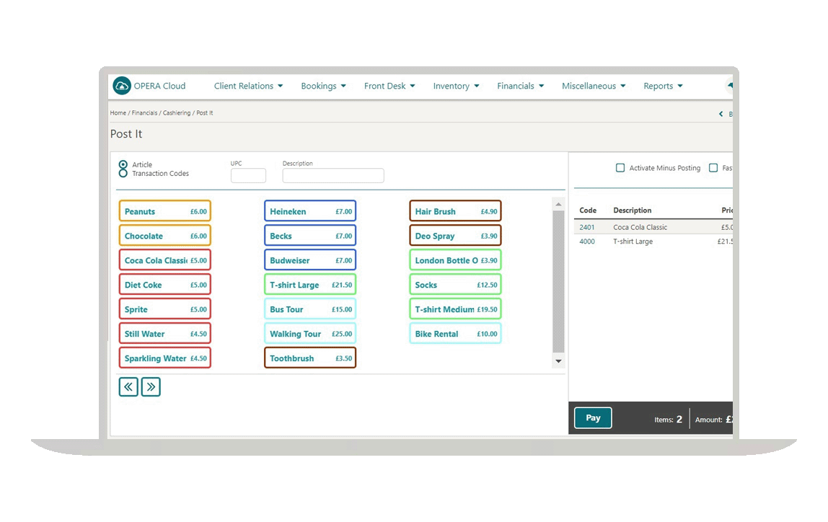This screenshot has width=828, height=522.
Task: Toggle the Fast posting checkbox
Action: (713, 168)
